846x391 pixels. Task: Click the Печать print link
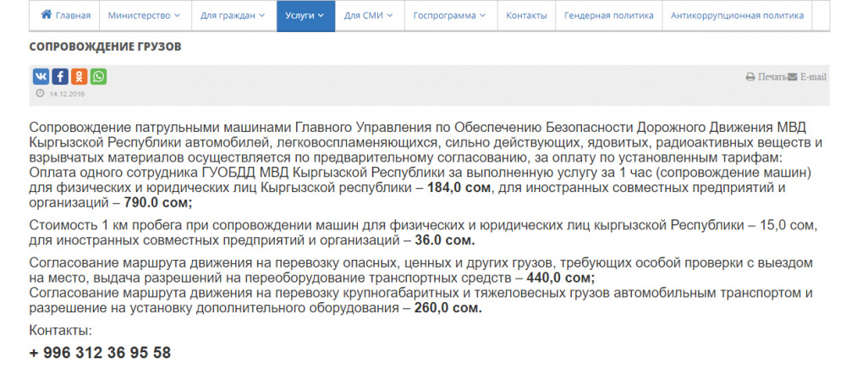[x=771, y=77]
